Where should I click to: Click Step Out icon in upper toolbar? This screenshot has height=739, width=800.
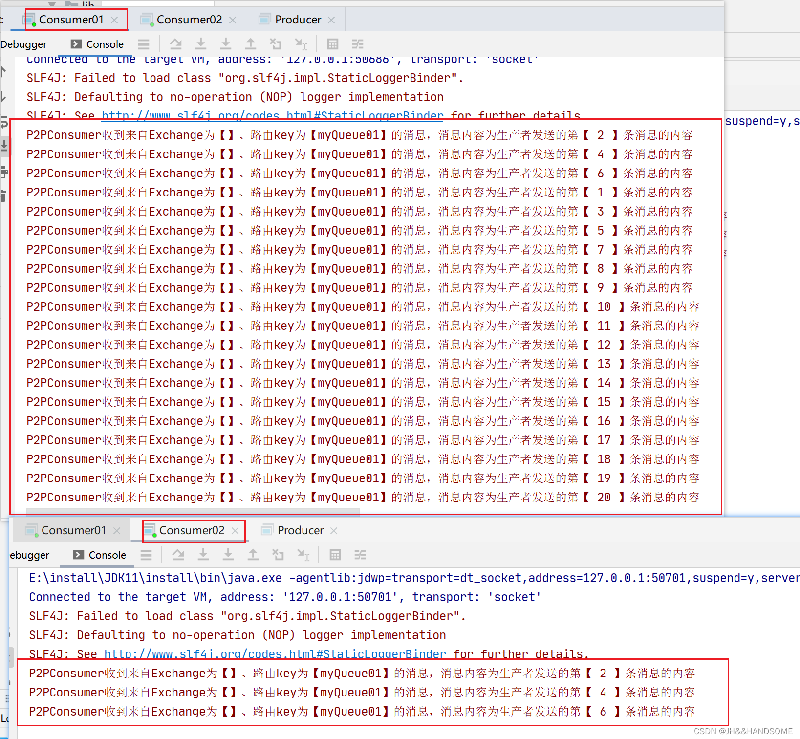pos(251,44)
